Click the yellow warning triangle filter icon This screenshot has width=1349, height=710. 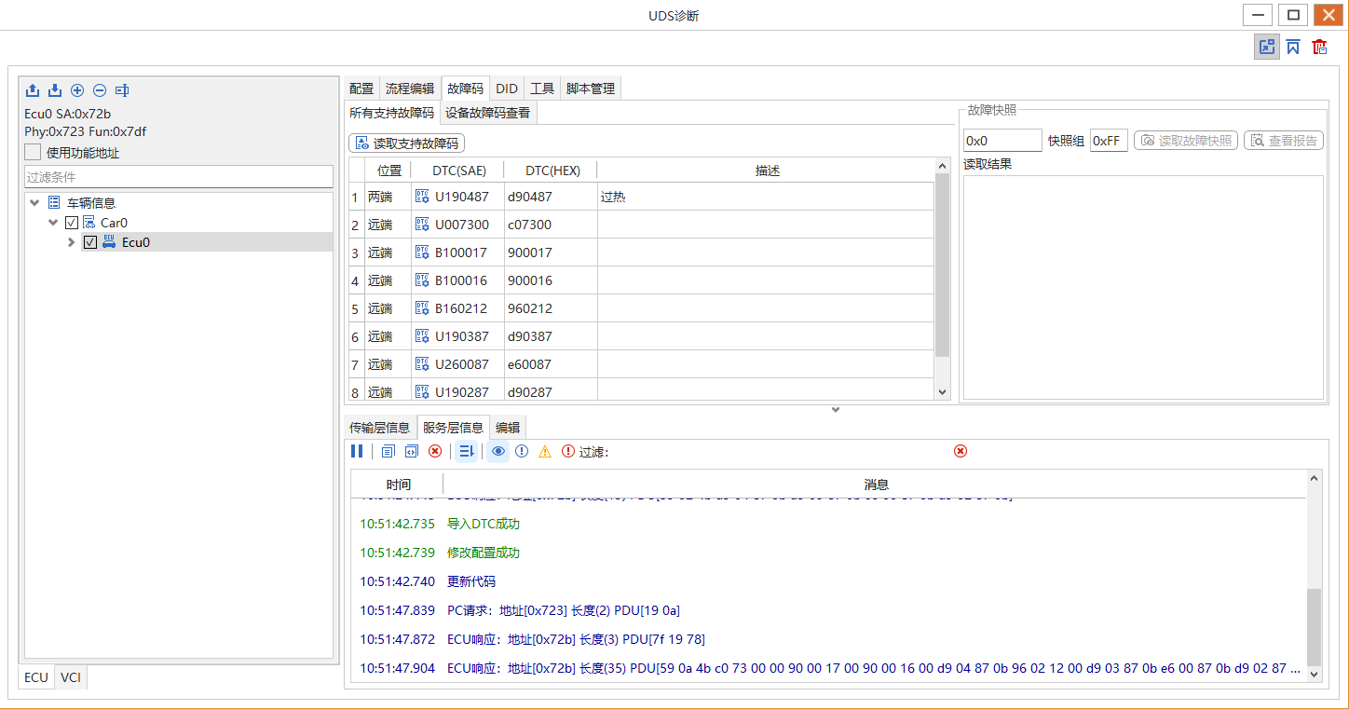[x=545, y=451]
